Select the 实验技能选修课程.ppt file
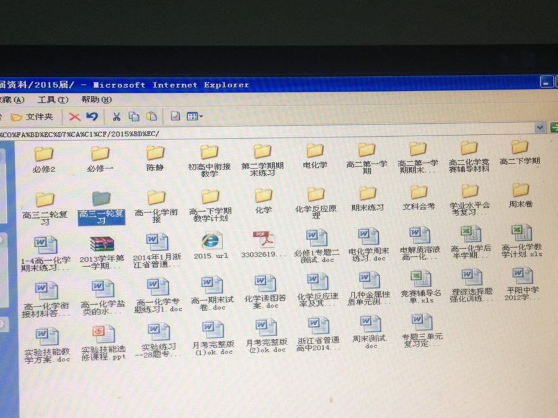 tap(104, 344)
